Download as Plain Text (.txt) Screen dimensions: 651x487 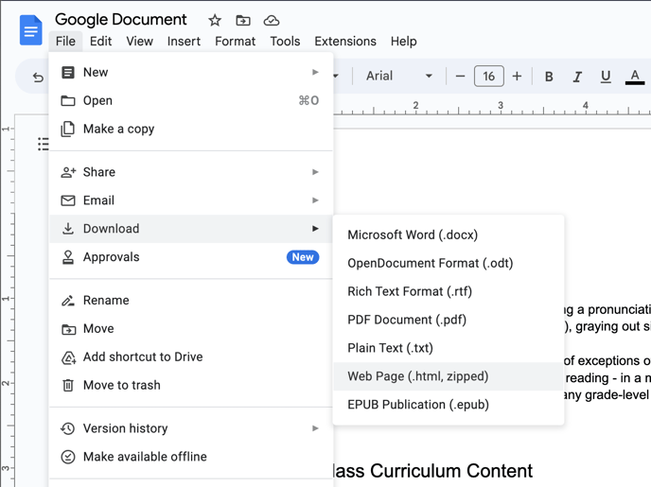click(x=449, y=348)
